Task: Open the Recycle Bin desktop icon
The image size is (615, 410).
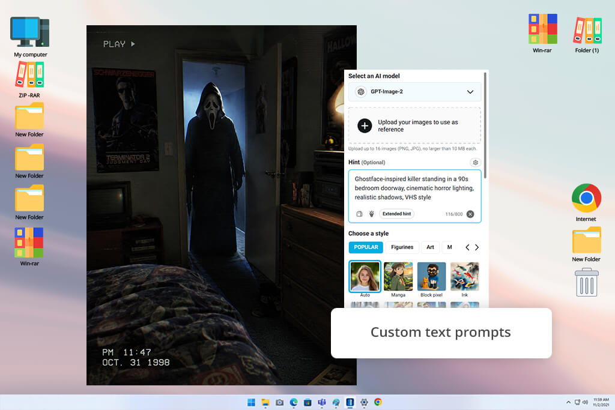Action: pyautogui.click(x=586, y=282)
